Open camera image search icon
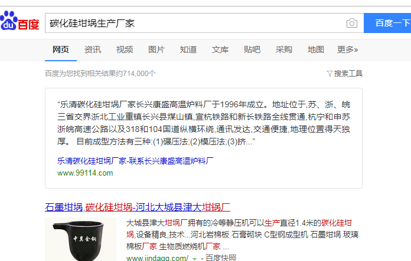 [x=352, y=23]
